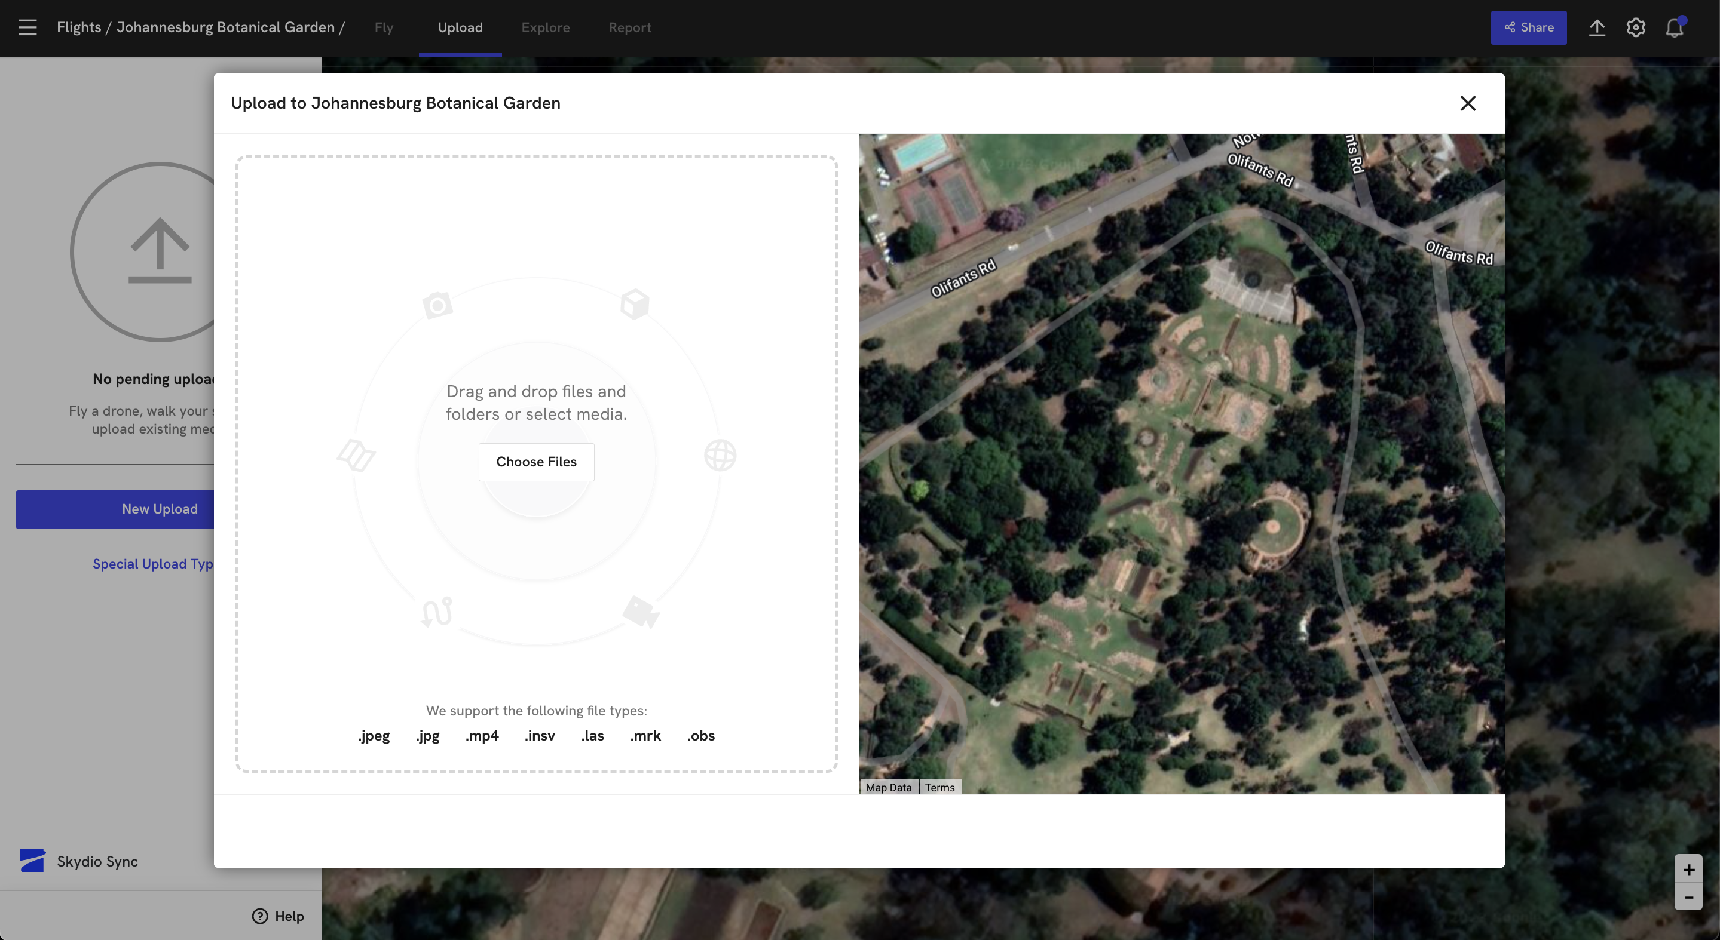Screen dimensions: 1720x940
Task: Open the Help option
Action: pos(278,916)
